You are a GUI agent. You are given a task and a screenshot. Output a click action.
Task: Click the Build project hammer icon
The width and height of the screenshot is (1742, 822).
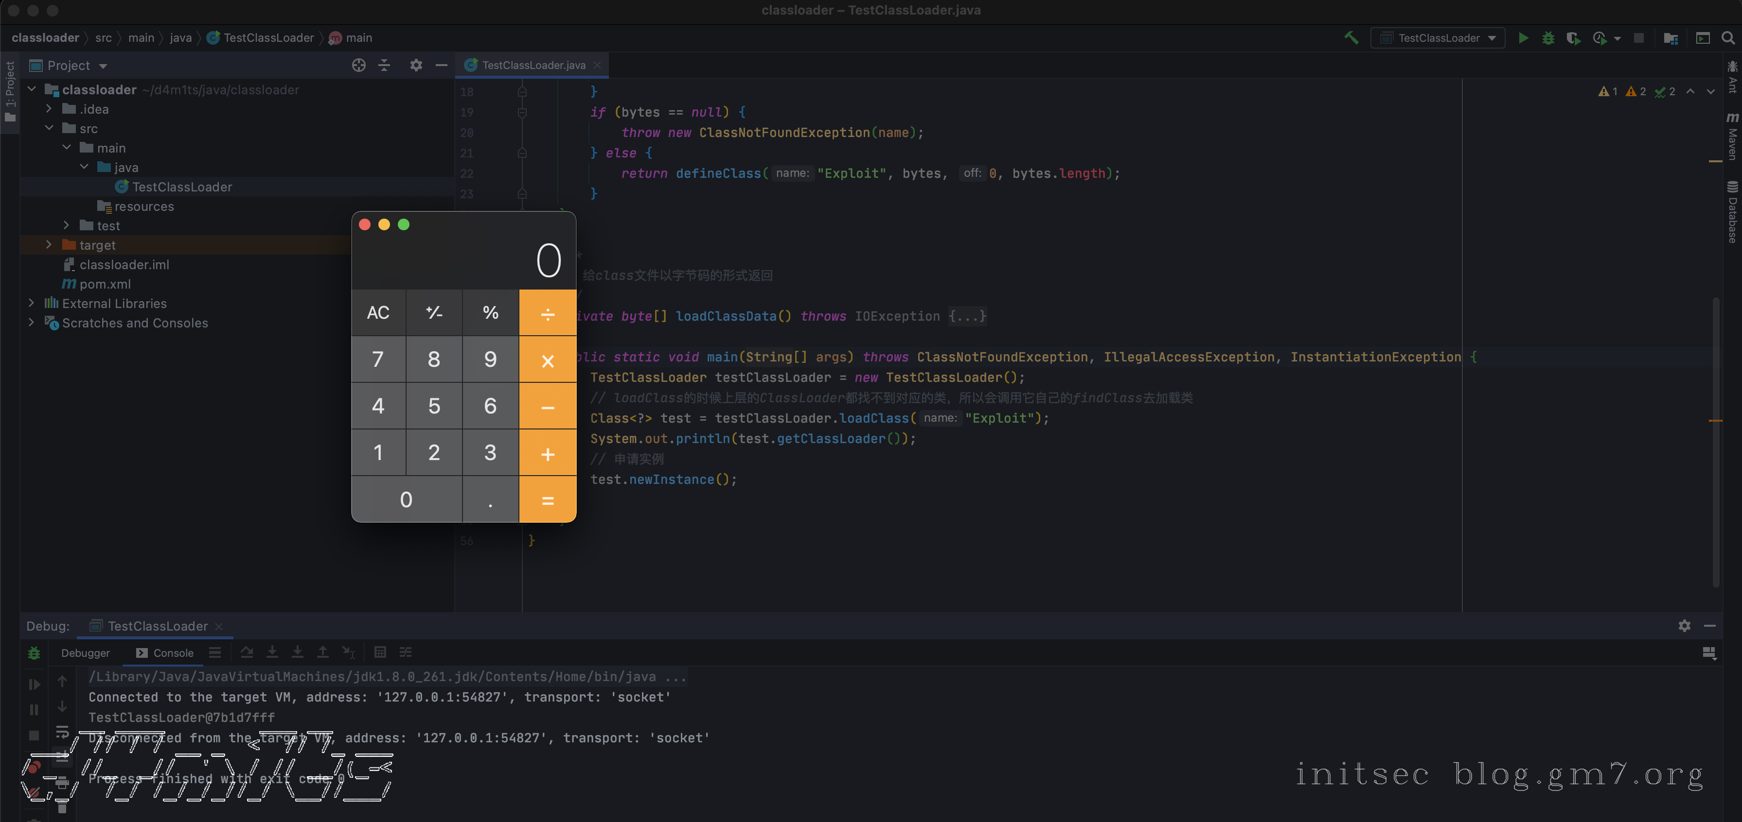(1351, 38)
